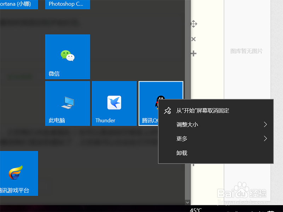
Task: Expand the 更多 submenu arrow
Action: click(x=265, y=139)
